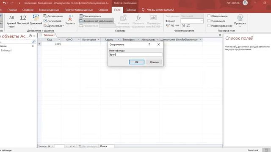271x152 pixels.
Task: Close the Таблица1 document tab pane
Action: tap(220, 35)
